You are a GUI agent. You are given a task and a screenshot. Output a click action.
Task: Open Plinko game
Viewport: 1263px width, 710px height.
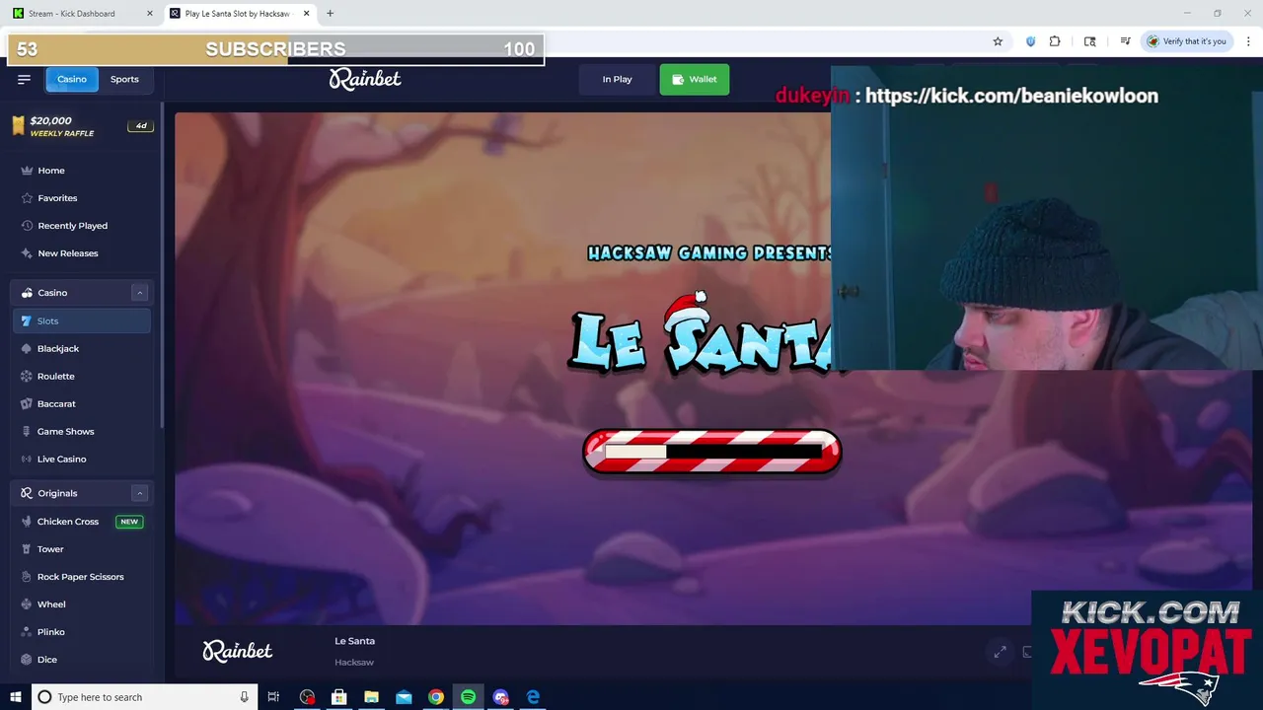pos(51,632)
